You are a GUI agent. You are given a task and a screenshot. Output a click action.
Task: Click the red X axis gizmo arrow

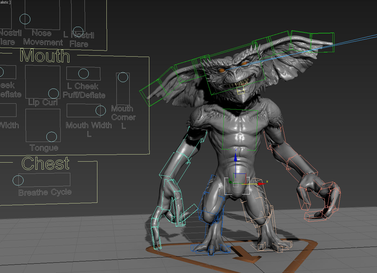[x=261, y=184]
